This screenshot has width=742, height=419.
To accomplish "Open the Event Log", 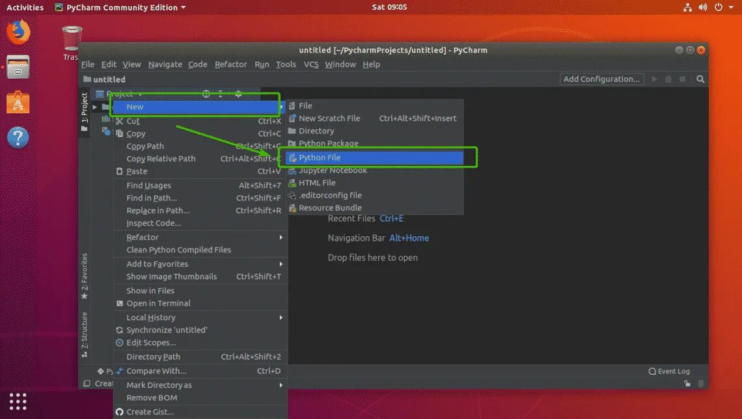I will [x=669, y=372].
